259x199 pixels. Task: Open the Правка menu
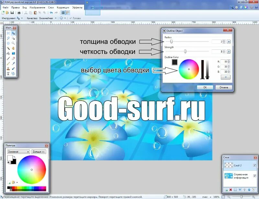[x=16, y=7]
